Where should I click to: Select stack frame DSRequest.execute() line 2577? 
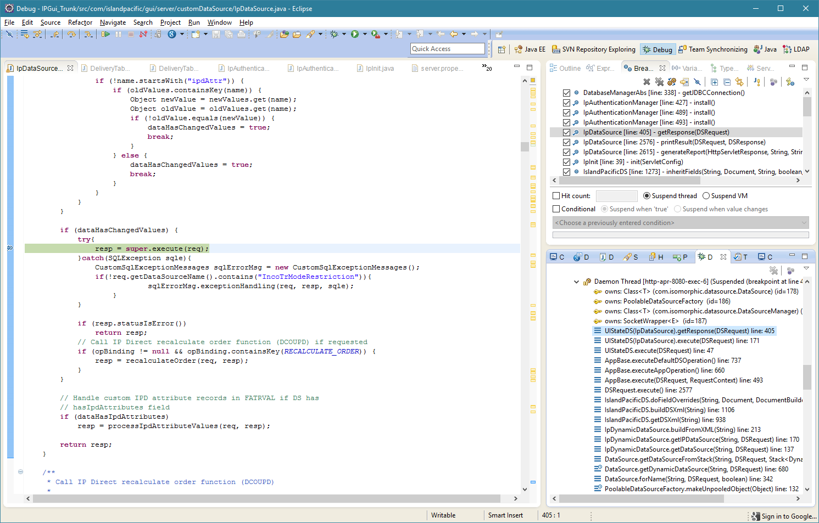pyautogui.click(x=648, y=390)
